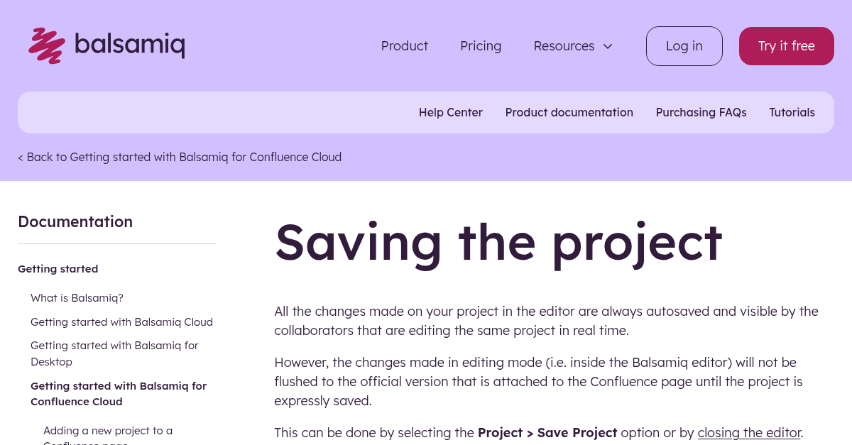The height and width of the screenshot is (445, 852).
Task: Select the Pricing menu item
Action: pos(481,45)
